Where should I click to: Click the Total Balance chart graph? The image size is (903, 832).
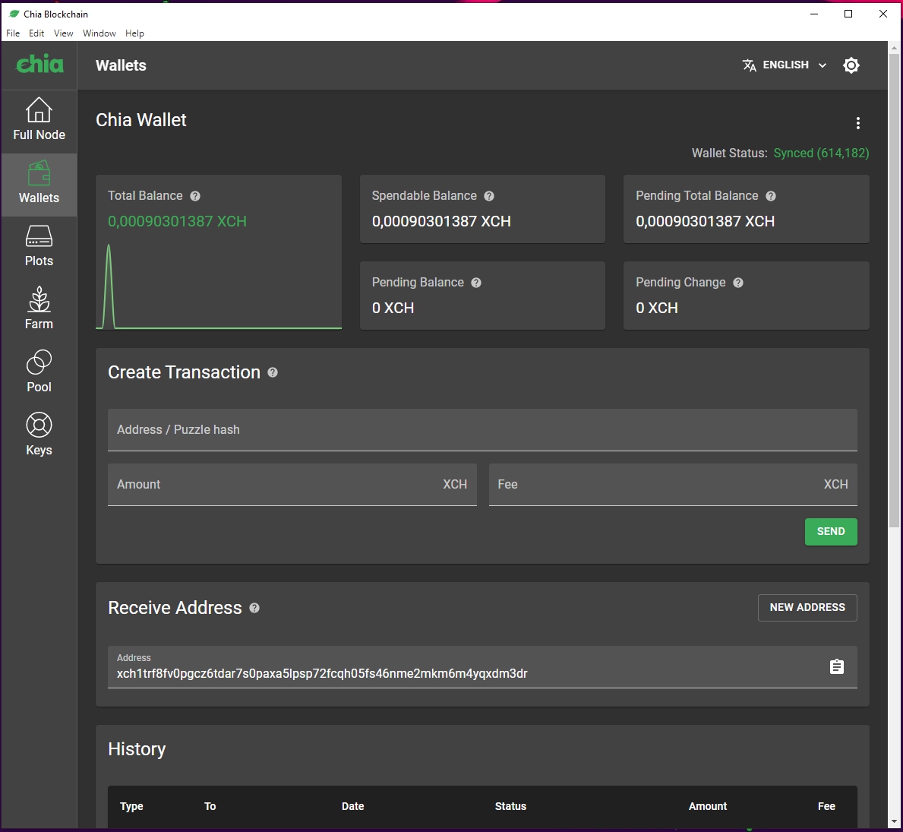pos(218,286)
